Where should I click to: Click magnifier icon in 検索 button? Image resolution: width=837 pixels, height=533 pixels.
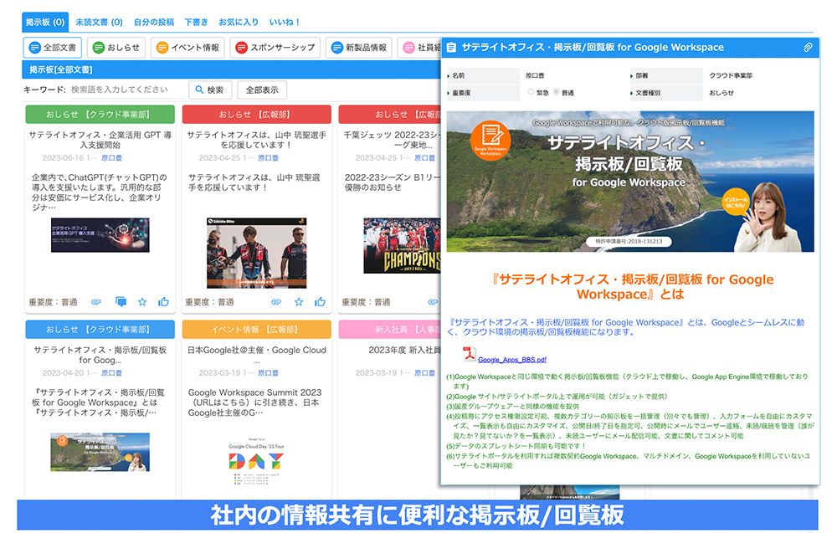(x=200, y=90)
